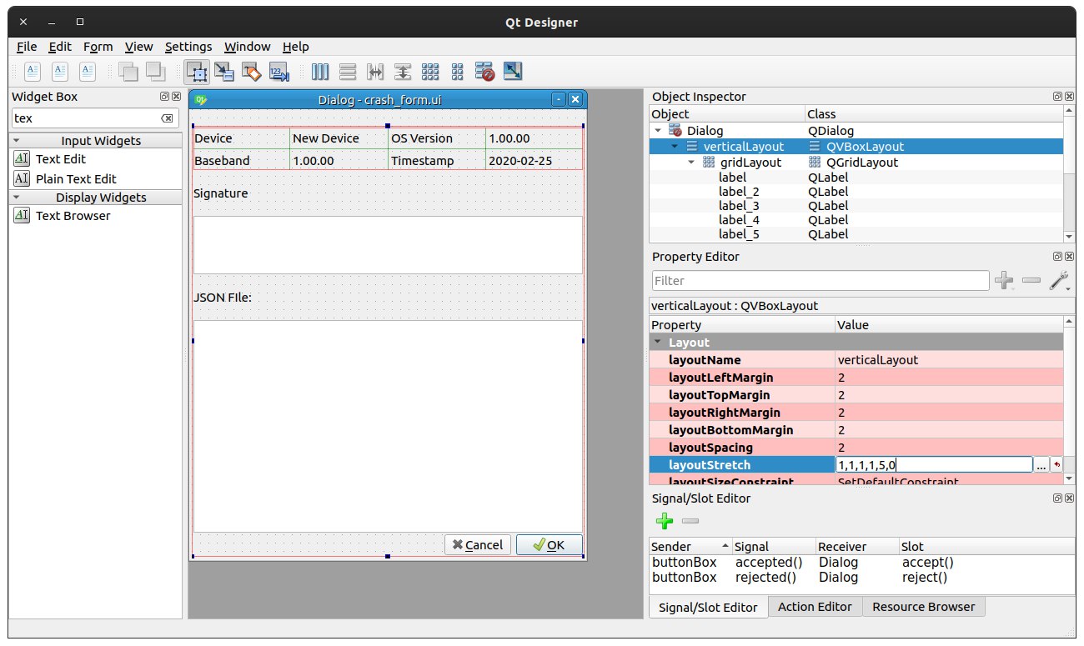Select buttonBox accepted() connection row

tap(861, 563)
